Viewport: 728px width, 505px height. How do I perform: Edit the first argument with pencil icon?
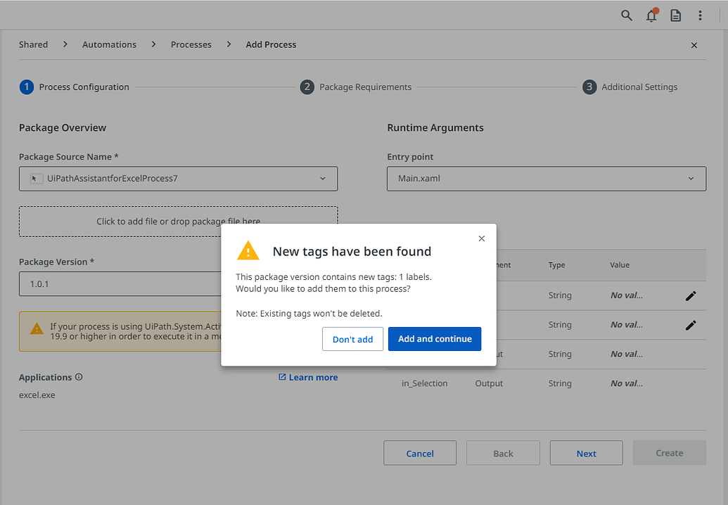[691, 295]
